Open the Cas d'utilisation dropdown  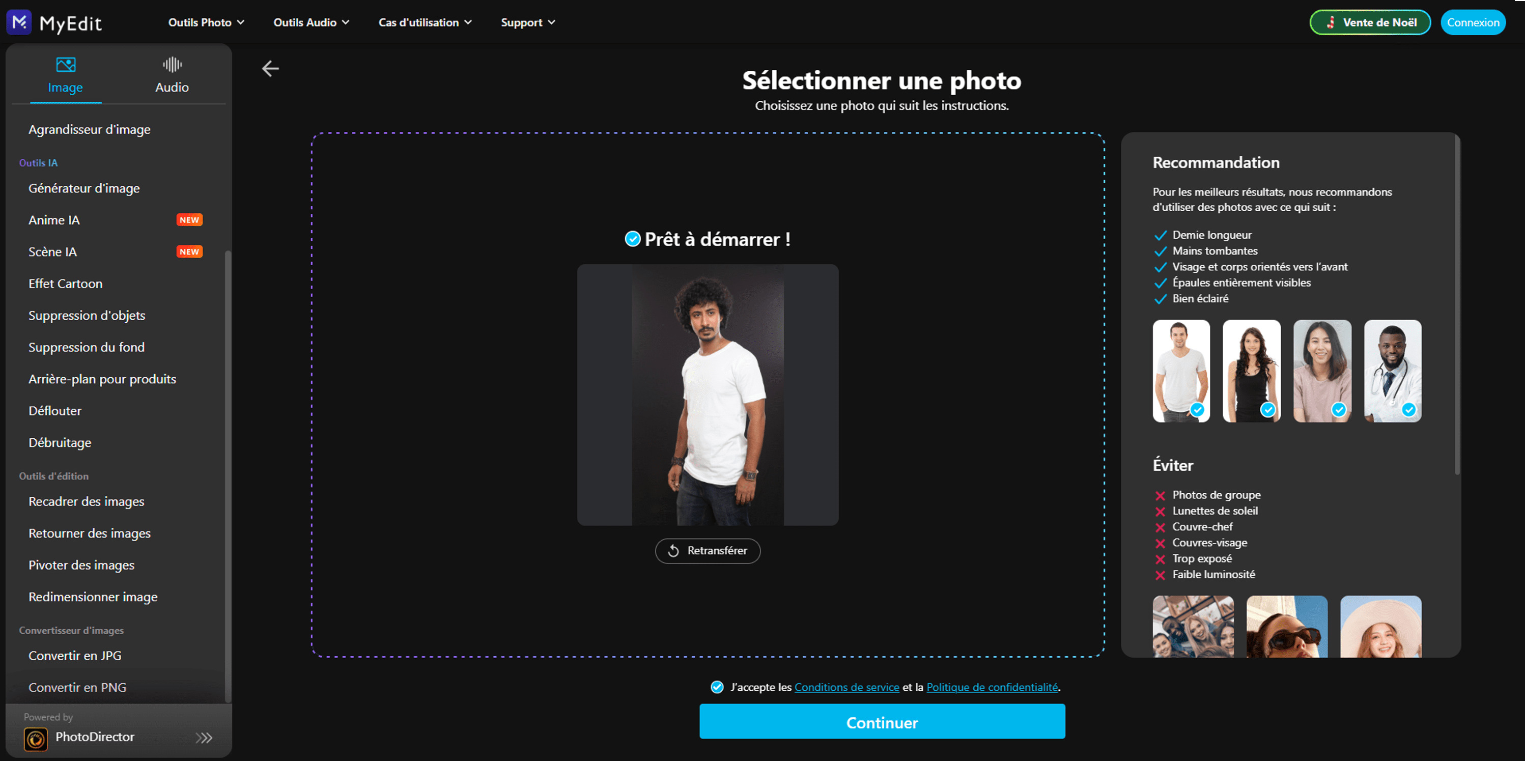[425, 22]
